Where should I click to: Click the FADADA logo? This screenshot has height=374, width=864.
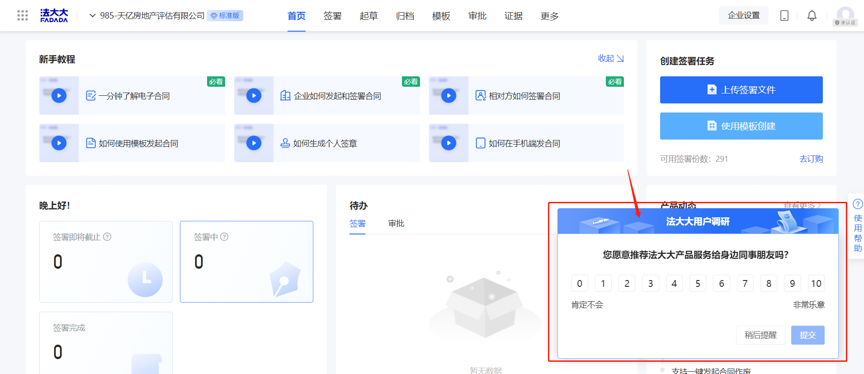click(x=54, y=15)
